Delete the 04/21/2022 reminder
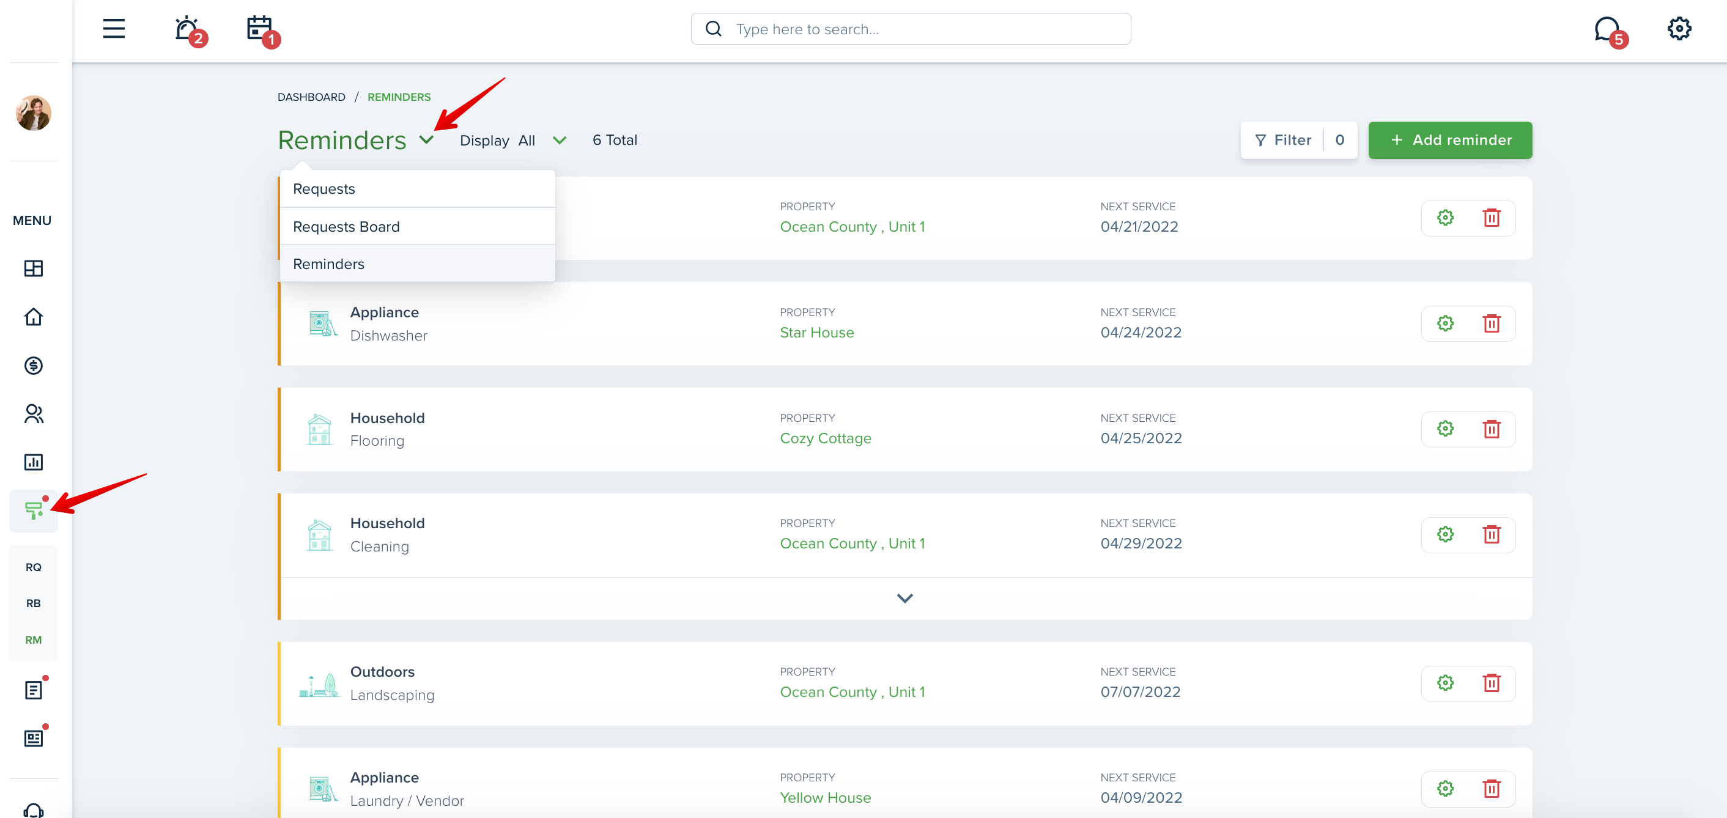The image size is (1727, 818). [1491, 217]
